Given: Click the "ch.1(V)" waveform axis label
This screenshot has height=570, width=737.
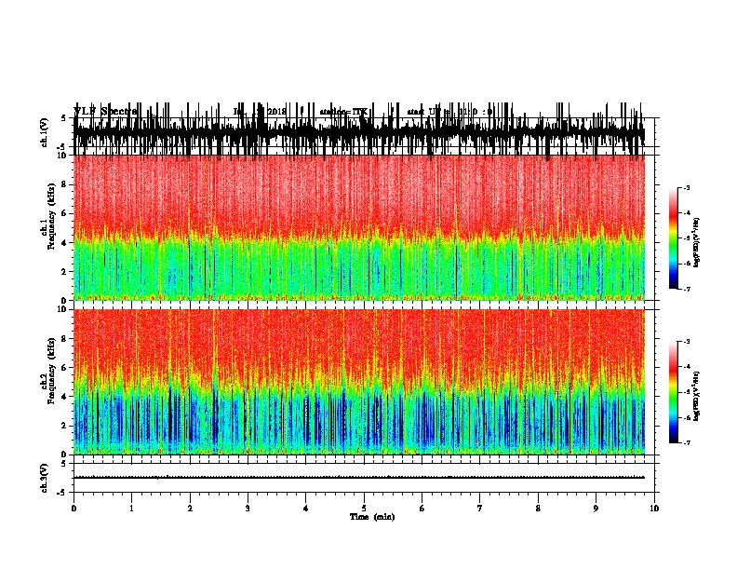Looking at the screenshot, I should (x=45, y=132).
